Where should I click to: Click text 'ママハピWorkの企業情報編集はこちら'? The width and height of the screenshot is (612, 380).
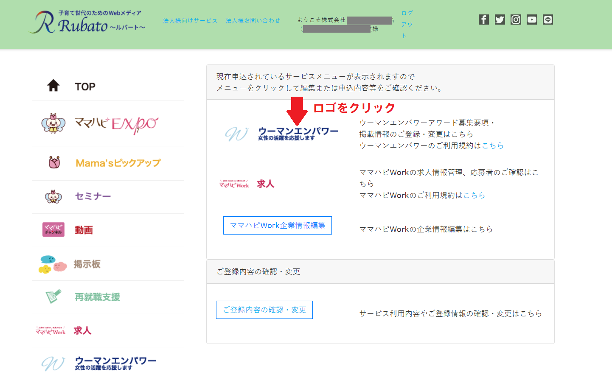pos(426,229)
